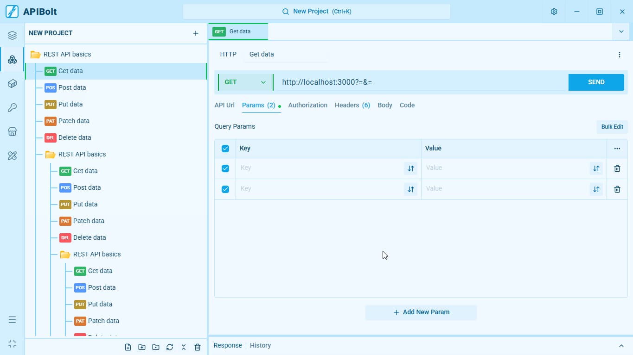Open the tab list dropdown chevron

point(621,31)
